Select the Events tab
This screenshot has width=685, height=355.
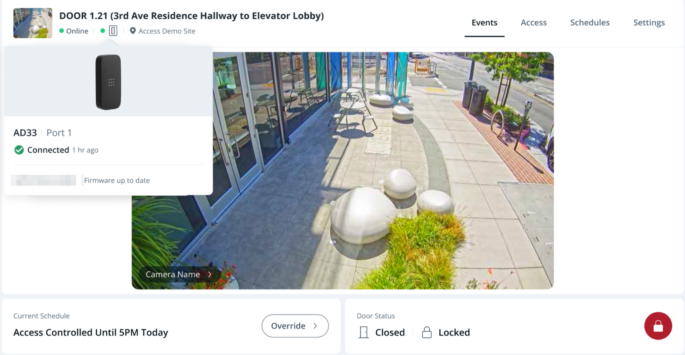[x=484, y=22]
